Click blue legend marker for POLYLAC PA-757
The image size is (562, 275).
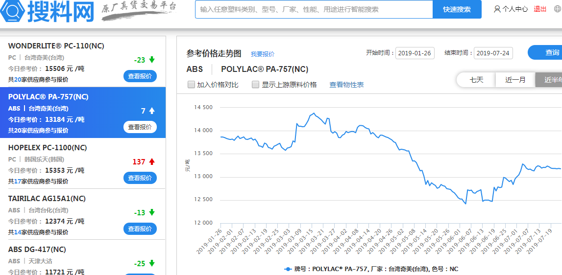[x=288, y=269]
